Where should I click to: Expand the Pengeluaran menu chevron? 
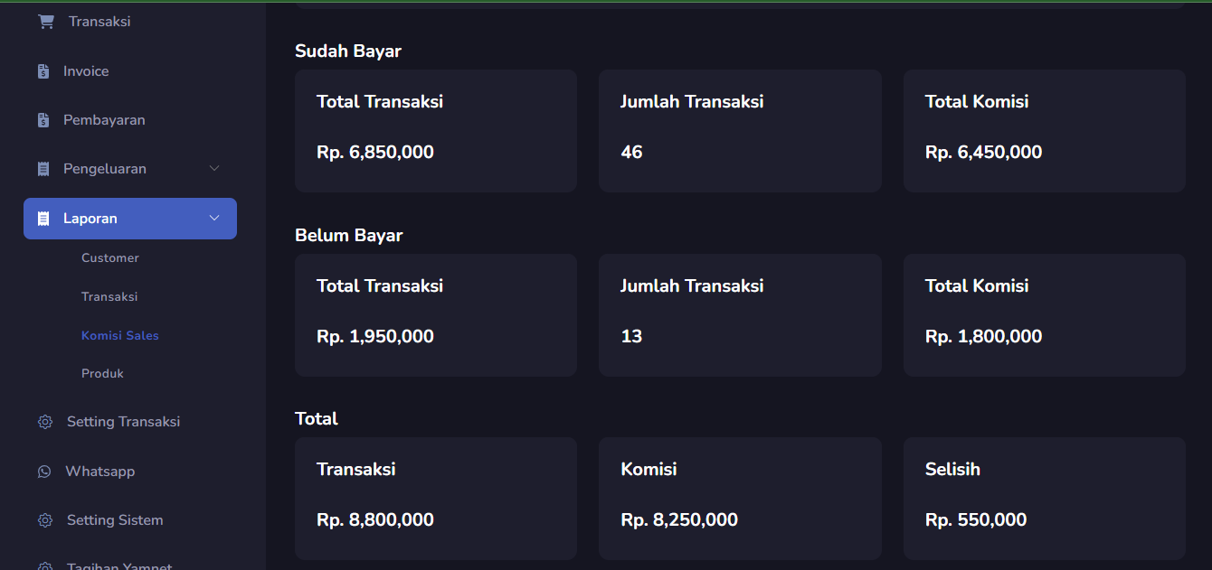(x=214, y=169)
